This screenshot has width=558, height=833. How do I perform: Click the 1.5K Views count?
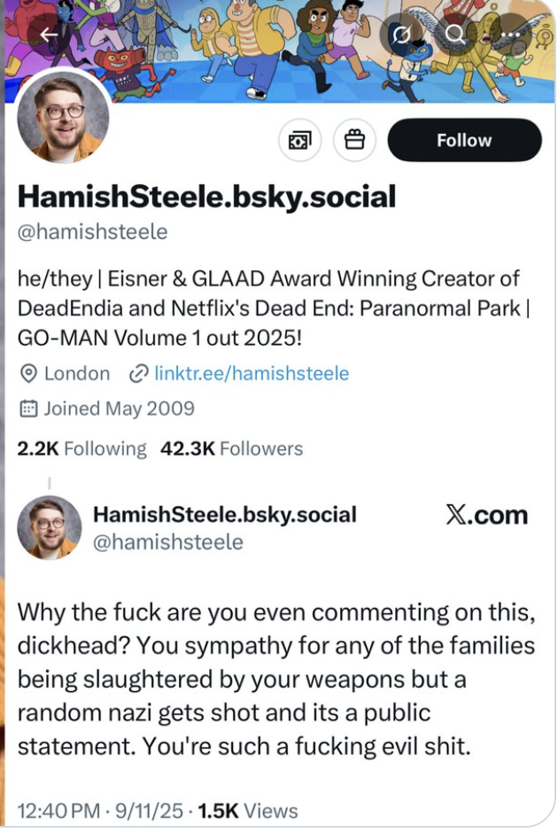[x=247, y=810]
